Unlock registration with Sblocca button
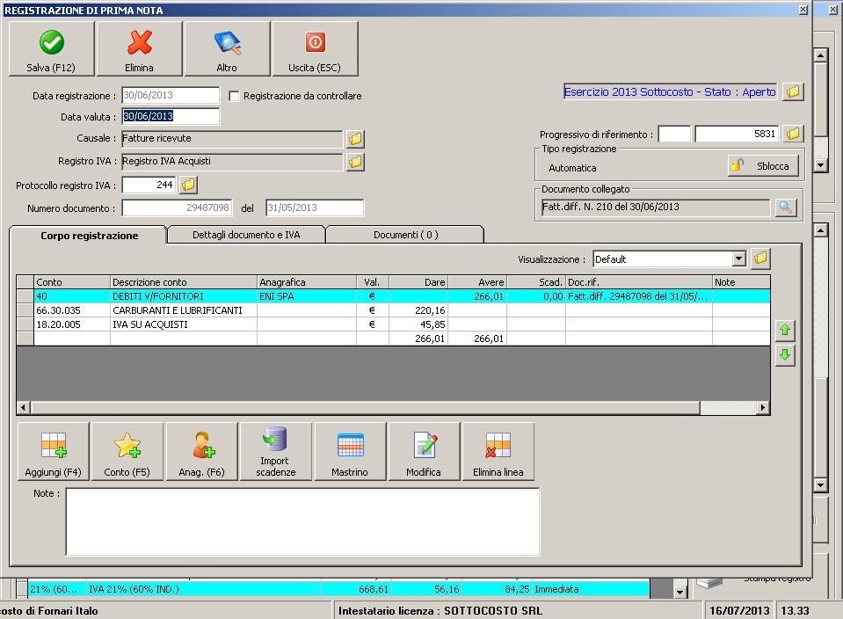Screen dimensions: 843x619 point(763,166)
